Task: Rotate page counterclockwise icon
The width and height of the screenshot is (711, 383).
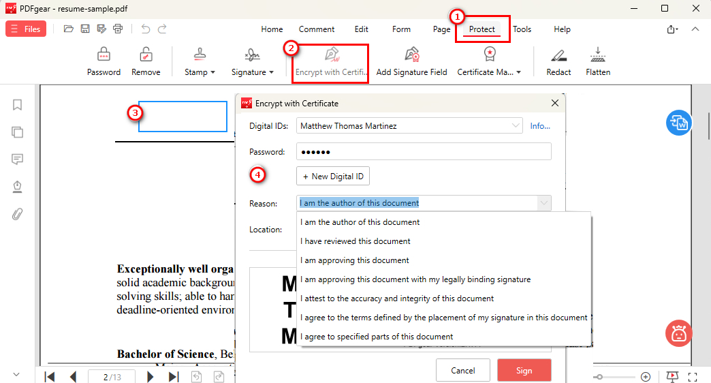Action: [x=196, y=377]
